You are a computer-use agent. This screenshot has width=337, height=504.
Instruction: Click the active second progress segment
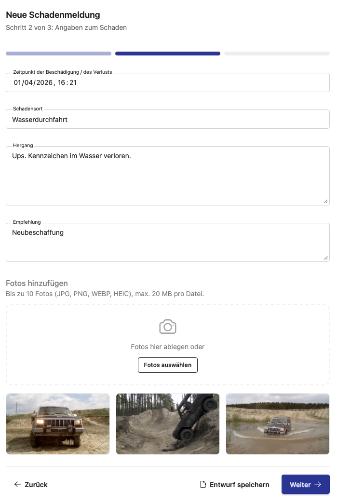[167, 54]
